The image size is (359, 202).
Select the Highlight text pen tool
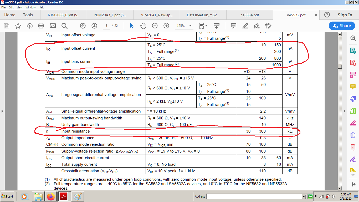click(245, 26)
